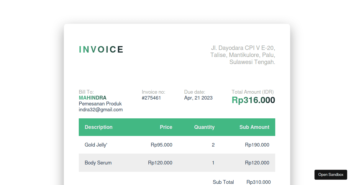Select the Body Serum item row
354x185 pixels.
point(177,163)
